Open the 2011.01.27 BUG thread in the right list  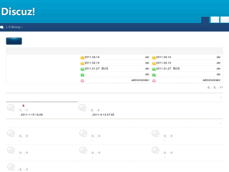(168, 68)
